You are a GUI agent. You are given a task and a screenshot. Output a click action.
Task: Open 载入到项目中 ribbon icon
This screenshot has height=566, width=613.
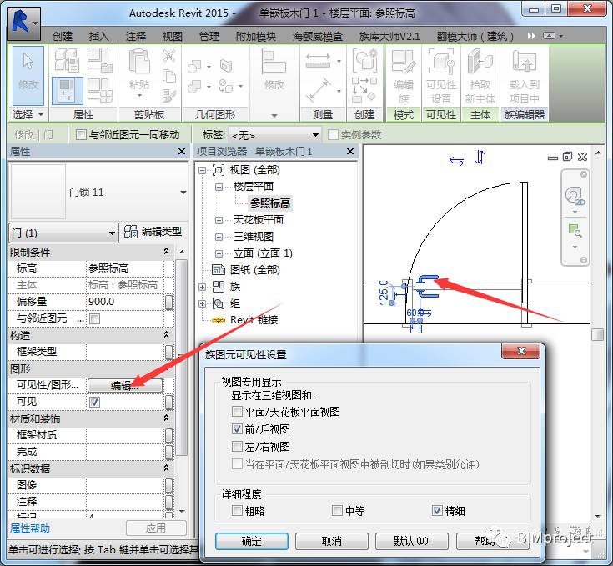pos(525,76)
